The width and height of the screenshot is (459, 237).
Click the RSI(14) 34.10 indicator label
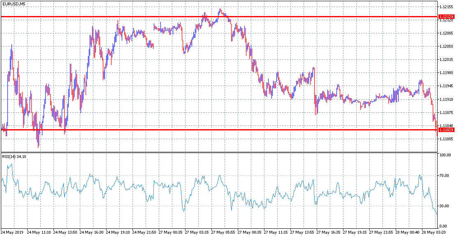14,157
